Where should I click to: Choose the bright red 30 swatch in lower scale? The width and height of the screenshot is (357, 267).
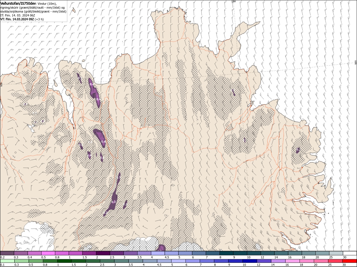tap(349, 261)
